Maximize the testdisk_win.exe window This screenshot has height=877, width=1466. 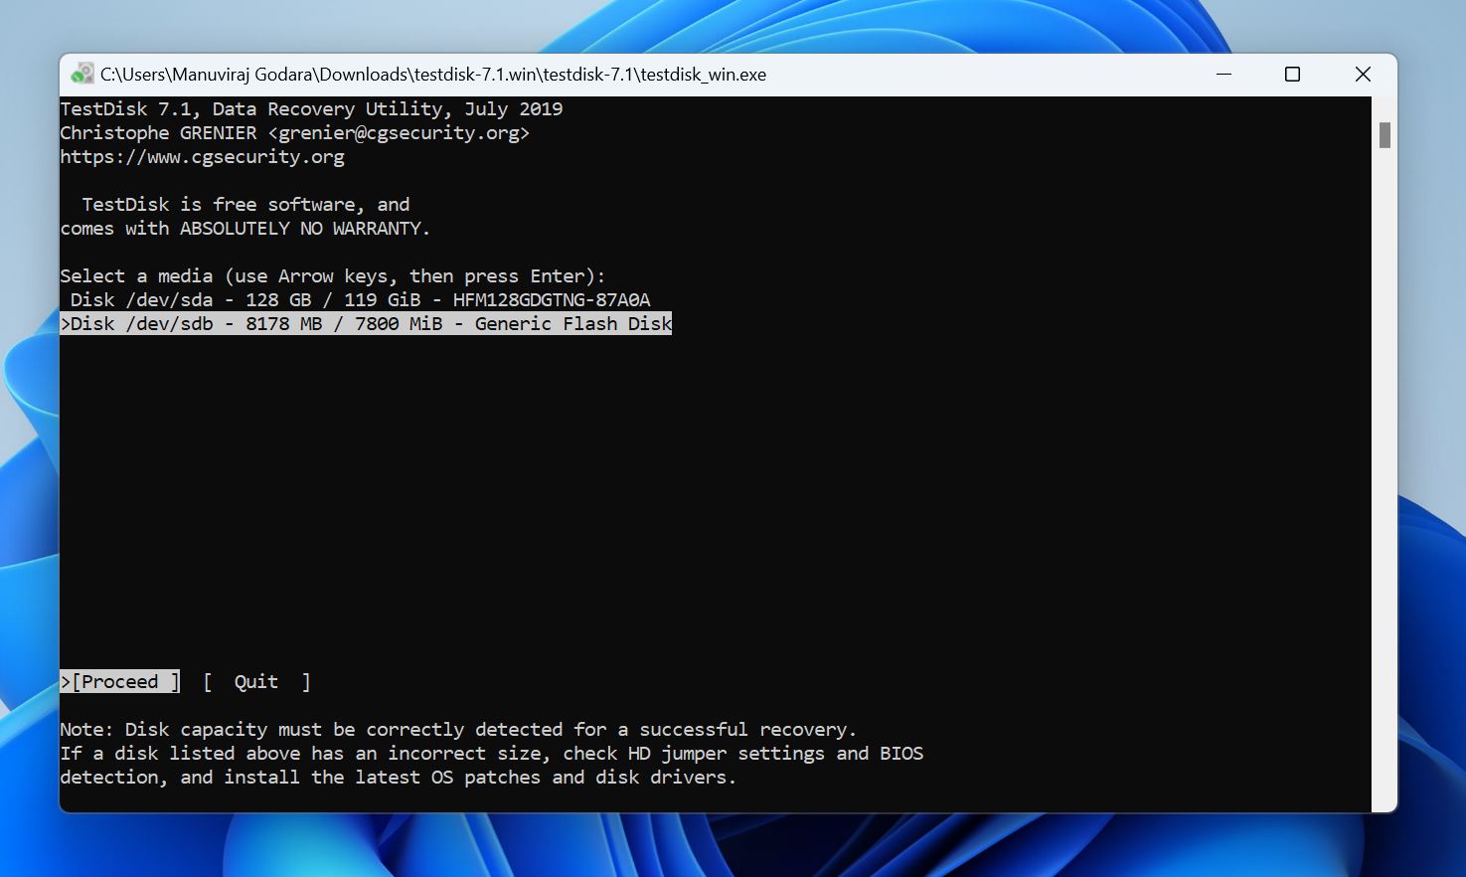pos(1292,75)
